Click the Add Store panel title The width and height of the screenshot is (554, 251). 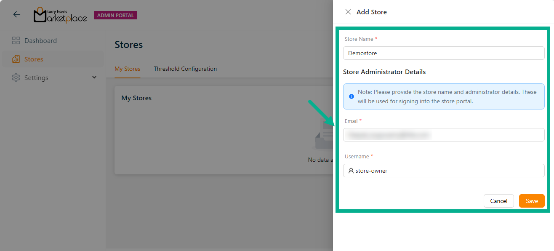(x=371, y=12)
